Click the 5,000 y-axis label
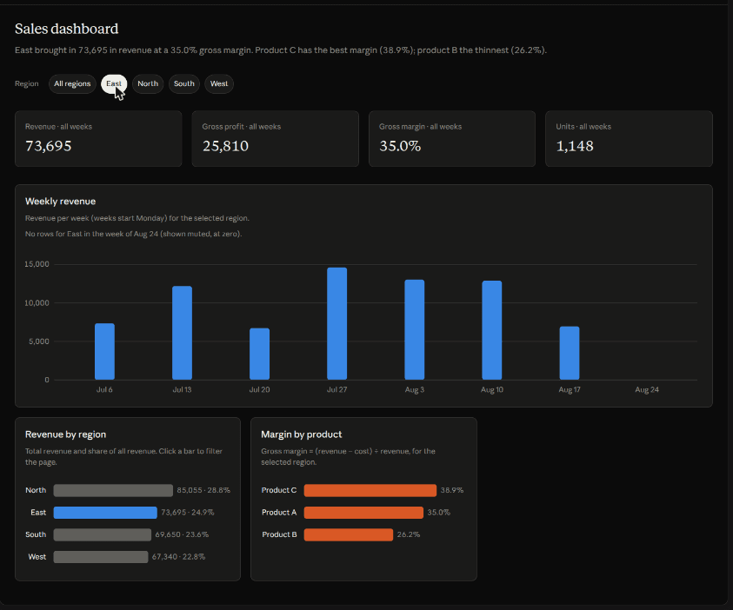This screenshot has height=610, width=733. coord(39,341)
